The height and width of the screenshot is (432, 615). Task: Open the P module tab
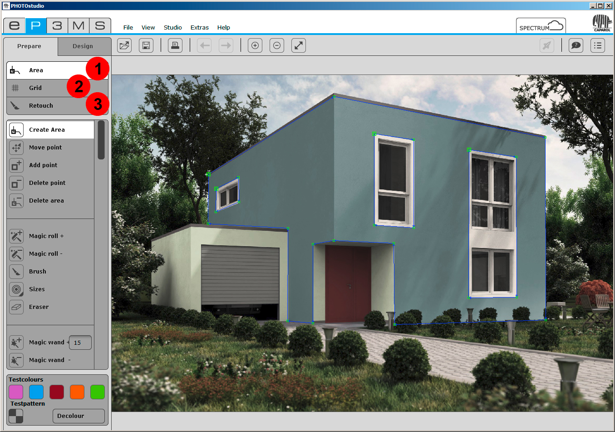[36, 25]
